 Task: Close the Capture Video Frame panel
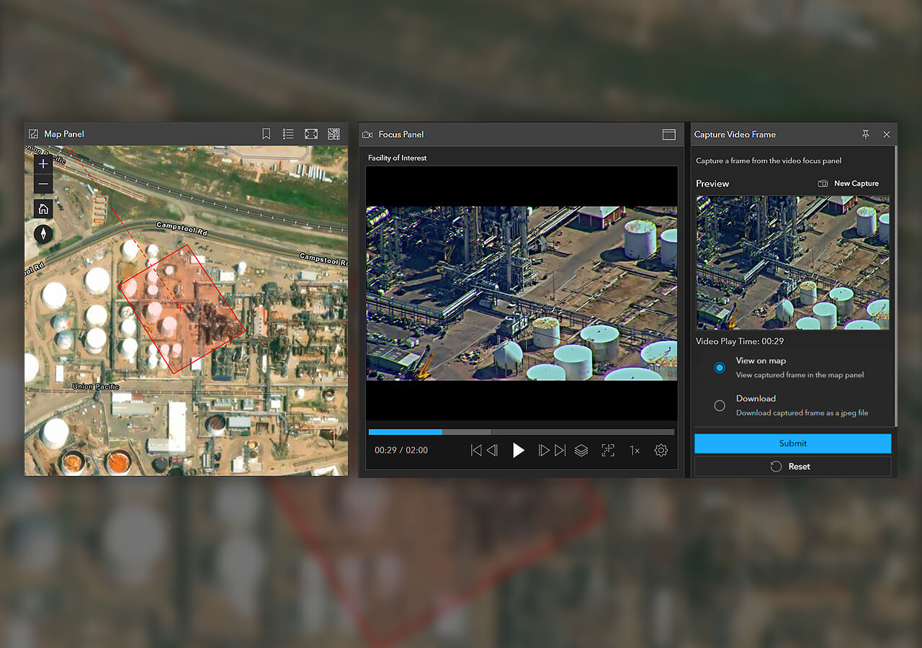(887, 135)
